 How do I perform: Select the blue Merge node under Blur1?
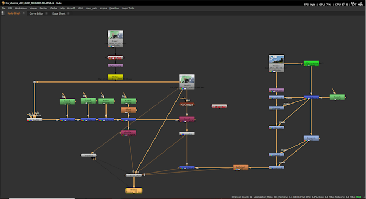[129, 120]
